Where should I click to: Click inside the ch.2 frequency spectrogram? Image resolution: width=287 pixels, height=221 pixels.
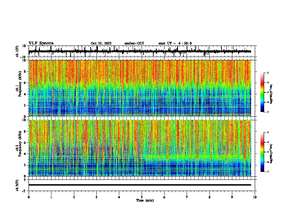[140, 148]
